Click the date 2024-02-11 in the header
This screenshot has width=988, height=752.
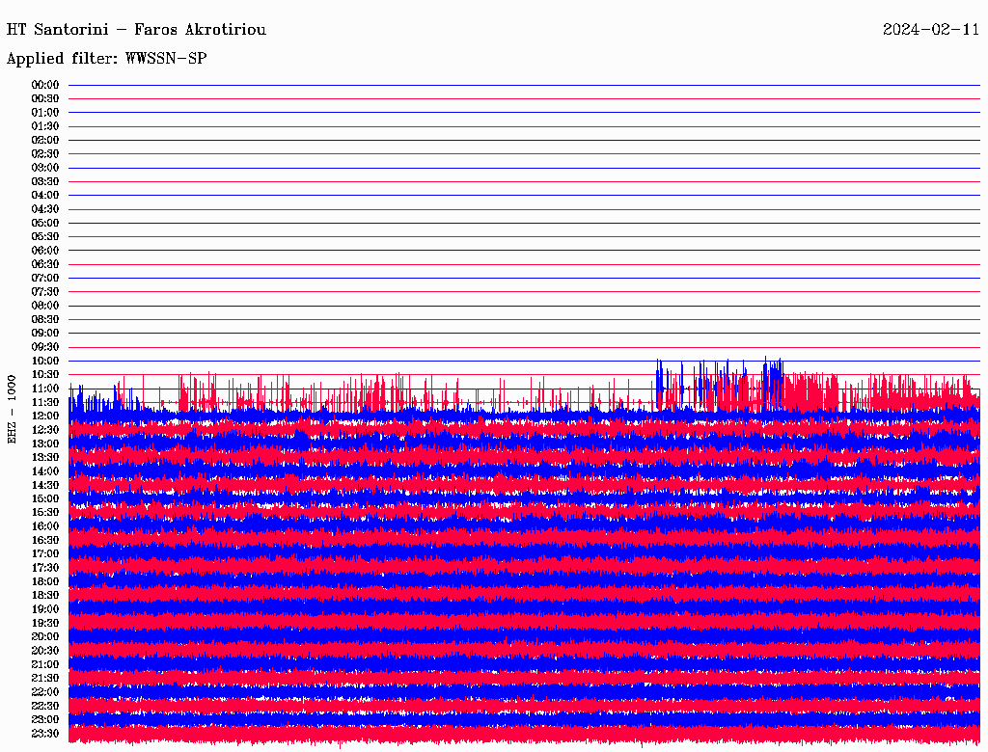pos(931,30)
